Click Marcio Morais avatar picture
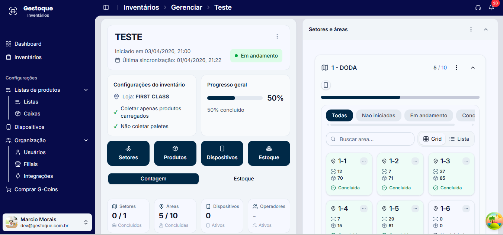 coord(12,222)
